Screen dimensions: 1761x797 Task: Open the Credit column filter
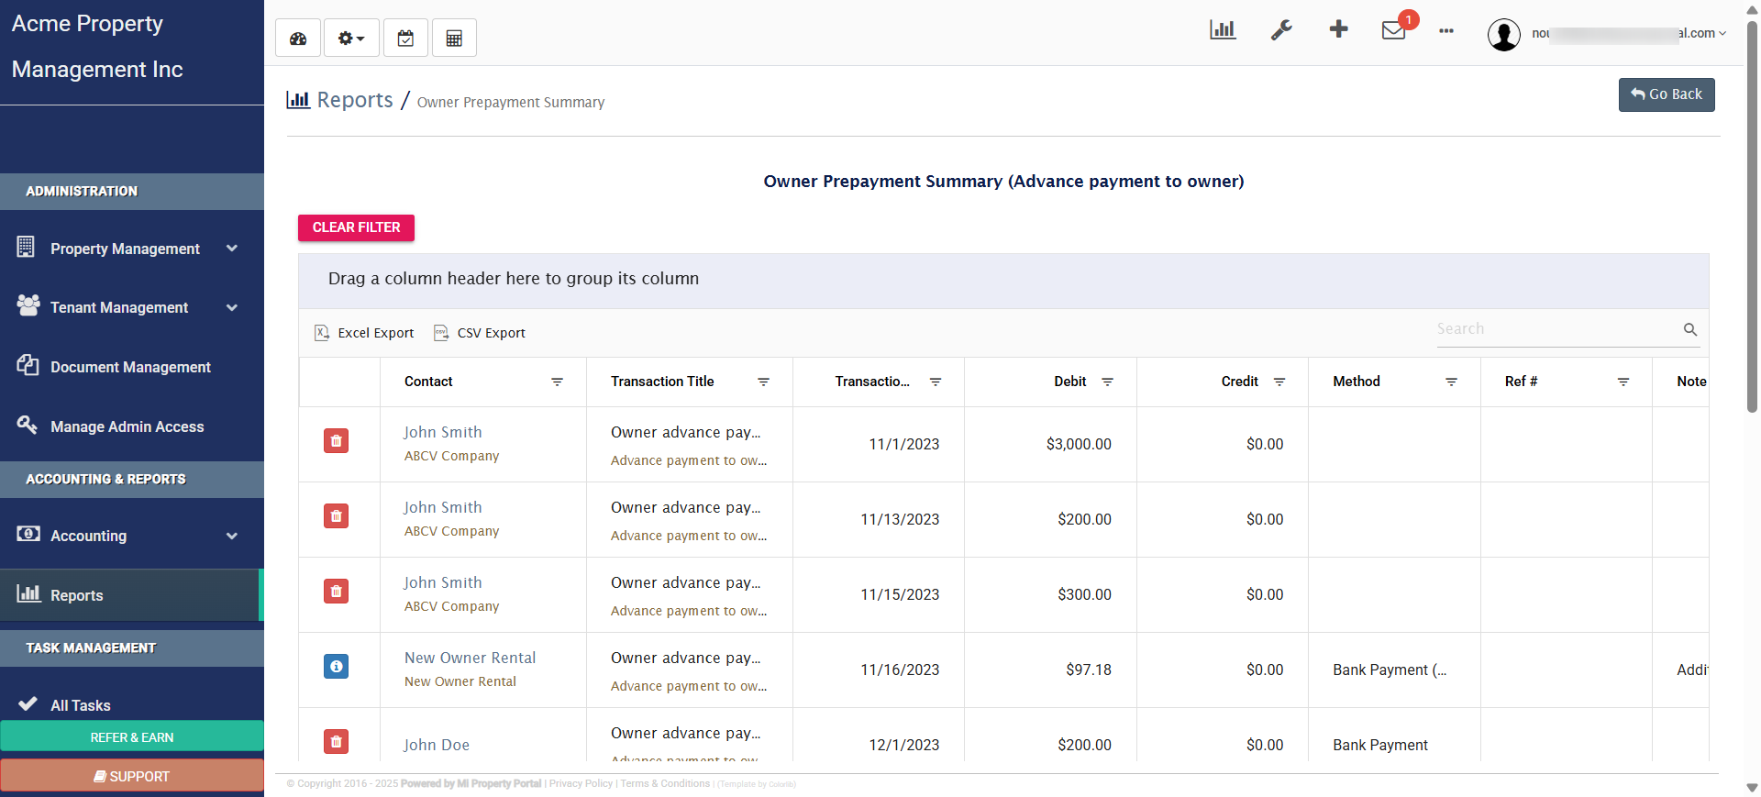click(x=1279, y=382)
